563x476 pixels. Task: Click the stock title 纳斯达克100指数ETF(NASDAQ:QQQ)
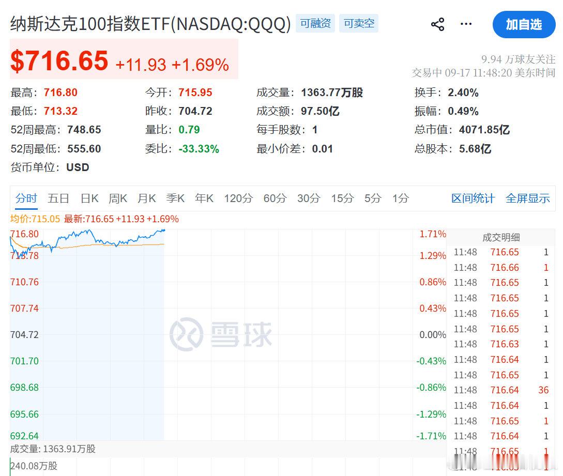click(150, 24)
